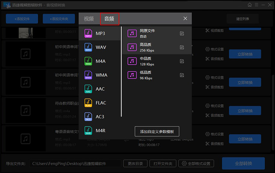This screenshot has width=275, height=173.
Task: Click the top video file thumbnail
Action: point(26,33)
